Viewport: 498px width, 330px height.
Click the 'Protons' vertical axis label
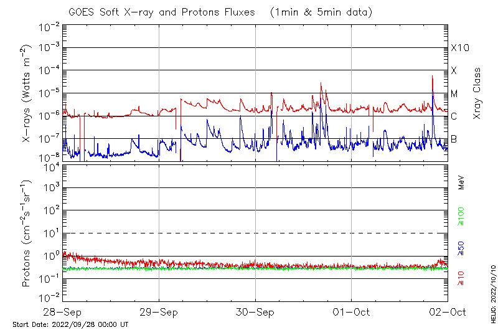coord(27,233)
